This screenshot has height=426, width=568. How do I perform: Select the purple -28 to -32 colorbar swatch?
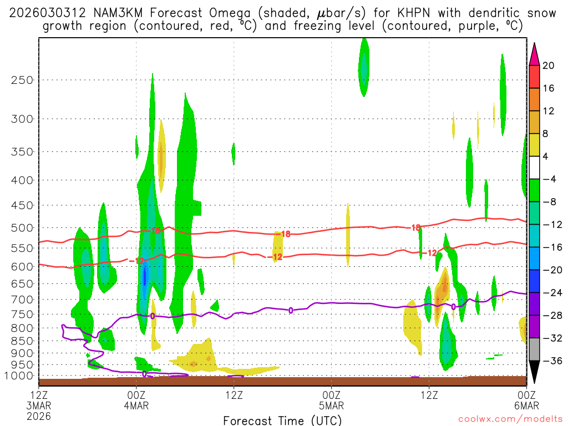pyautogui.click(x=534, y=327)
